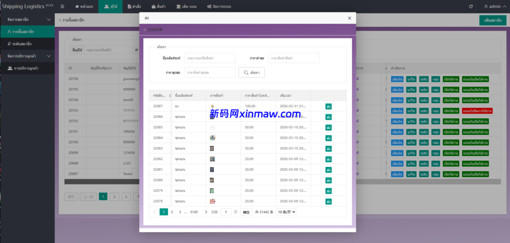Send product 32079 with its ส่ง button
The image size is (510, 243).
click(329, 191)
